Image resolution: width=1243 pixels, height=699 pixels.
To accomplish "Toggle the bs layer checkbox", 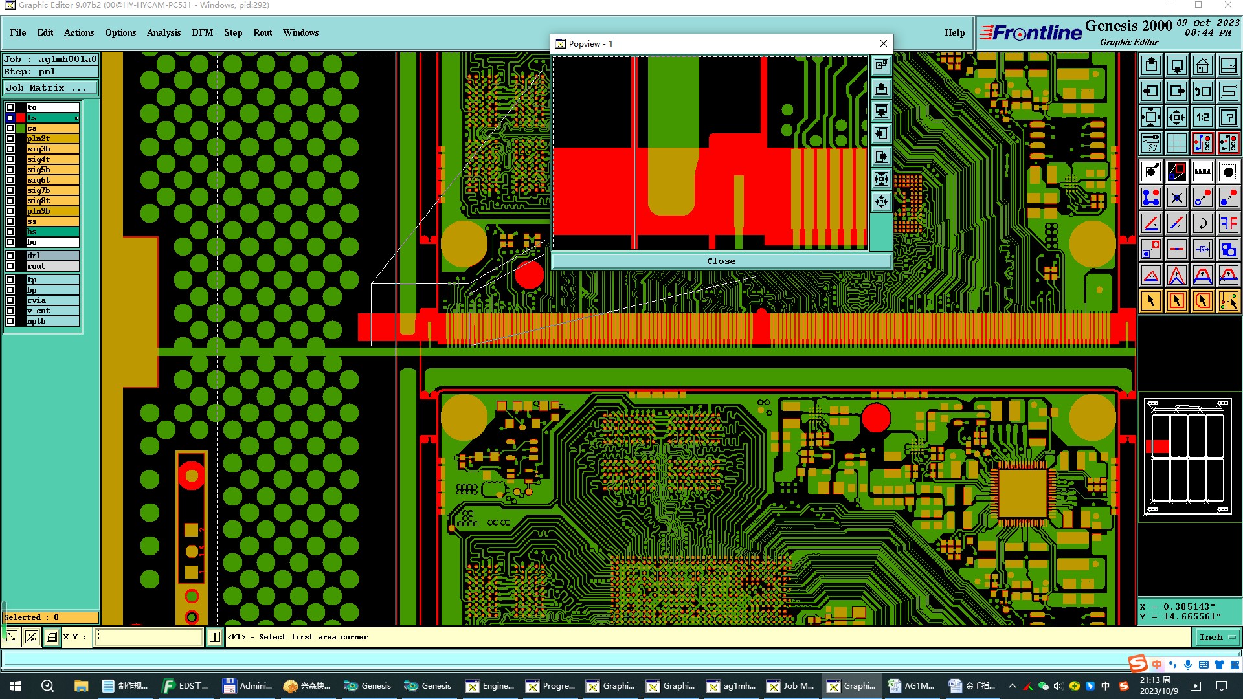I will (10, 232).
